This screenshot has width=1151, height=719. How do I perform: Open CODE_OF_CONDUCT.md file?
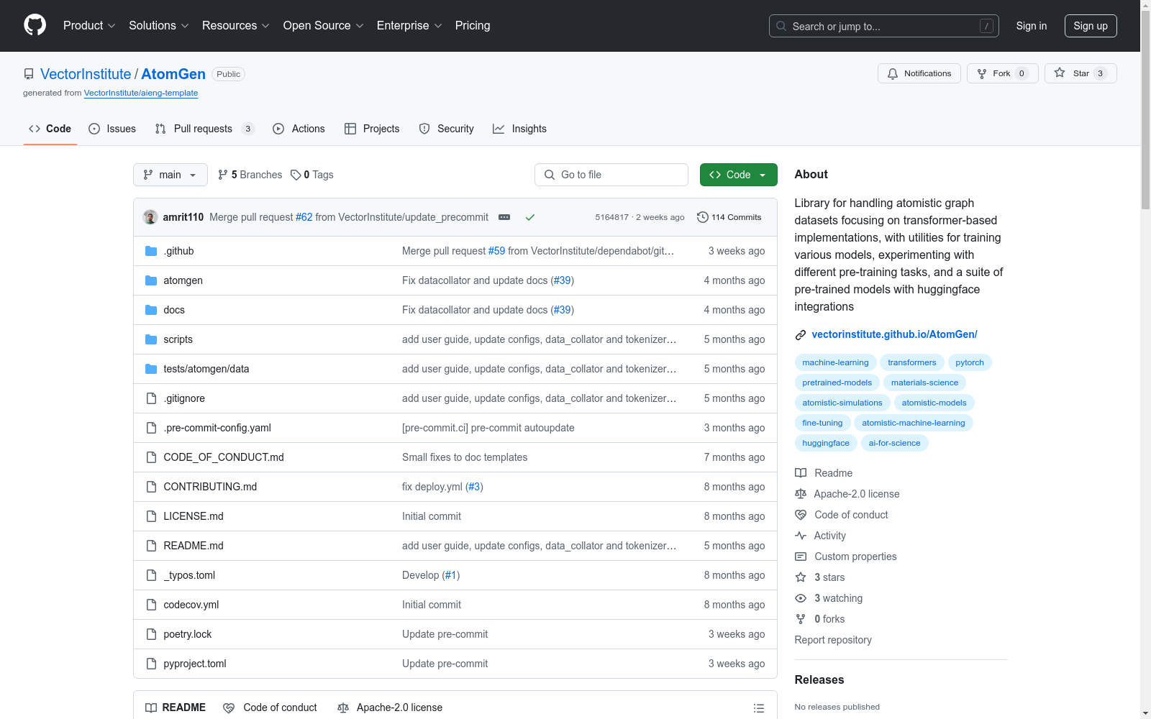224,457
